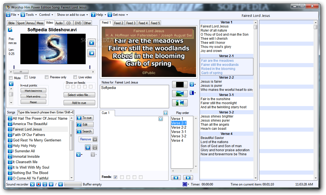This screenshot has height=195, width=326.
Task: Click the save cue disk icon
Action: (95, 147)
